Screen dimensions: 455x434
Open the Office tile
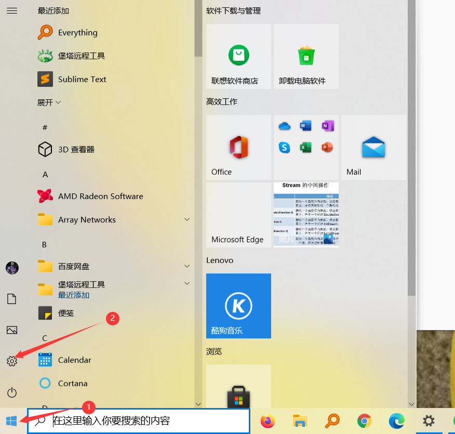[x=238, y=148]
